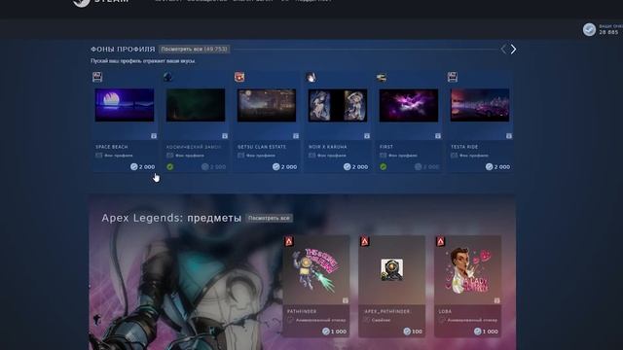The height and width of the screenshot is (350, 623).
Task: Open Space Beach background thumbnail
Action: coord(125,105)
